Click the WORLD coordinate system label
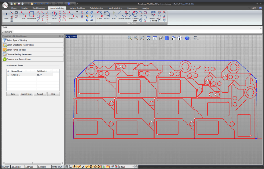Screen dimensions: 264x169 6,167
